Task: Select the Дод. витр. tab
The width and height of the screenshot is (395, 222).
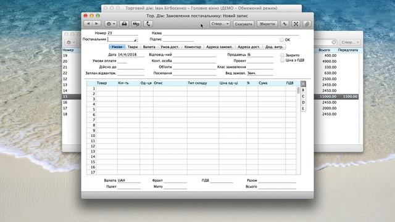Action: pos(274,47)
